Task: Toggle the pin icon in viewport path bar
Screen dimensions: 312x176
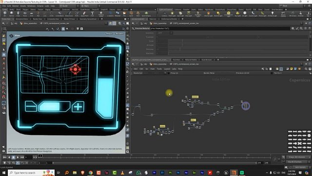Action: click(x=110, y=23)
